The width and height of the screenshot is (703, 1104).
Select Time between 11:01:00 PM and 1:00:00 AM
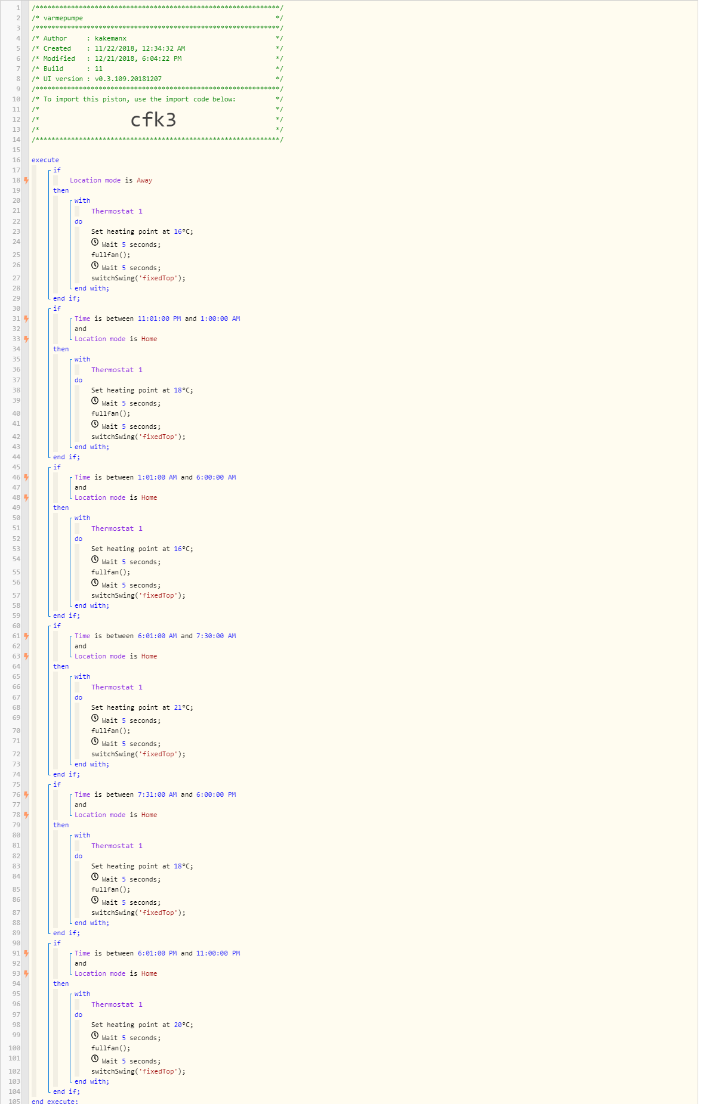click(x=158, y=318)
